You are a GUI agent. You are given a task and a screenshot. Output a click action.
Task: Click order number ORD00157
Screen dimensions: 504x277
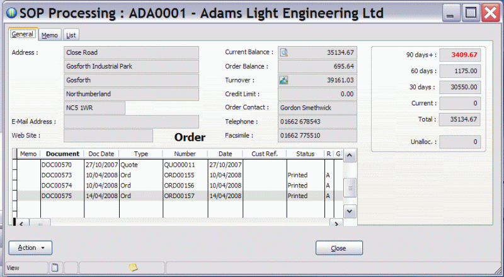pos(179,196)
